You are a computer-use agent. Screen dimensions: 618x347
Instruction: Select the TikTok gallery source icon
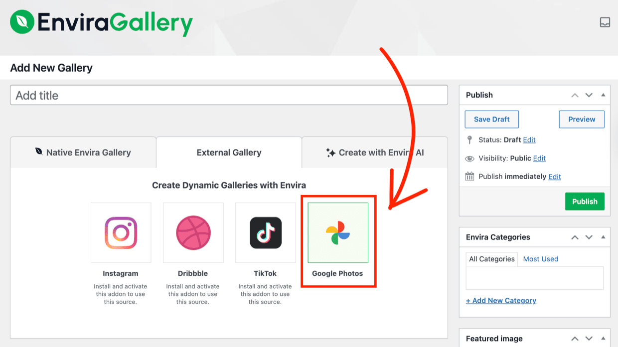(x=265, y=232)
